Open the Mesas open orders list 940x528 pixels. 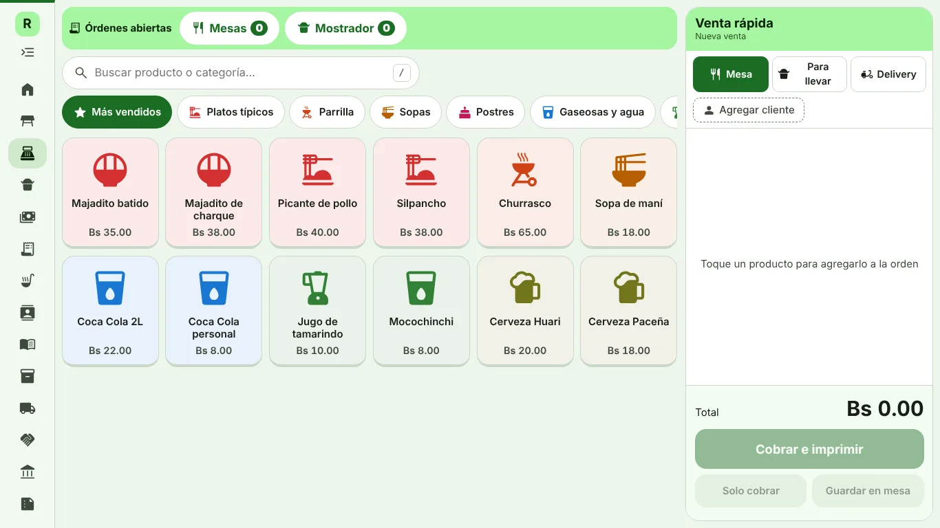coord(229,28)
